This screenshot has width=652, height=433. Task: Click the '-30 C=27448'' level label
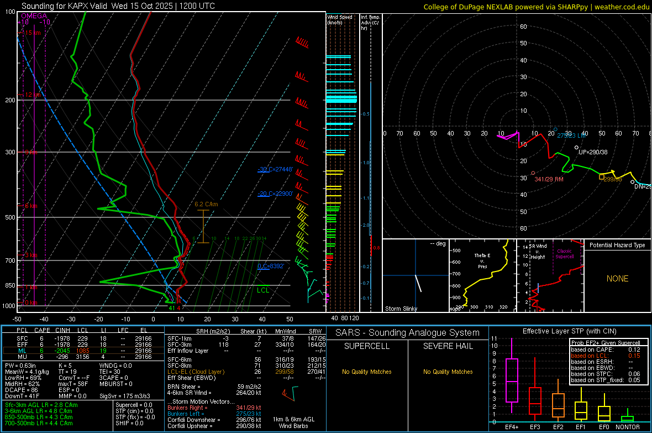coord(275,169)
